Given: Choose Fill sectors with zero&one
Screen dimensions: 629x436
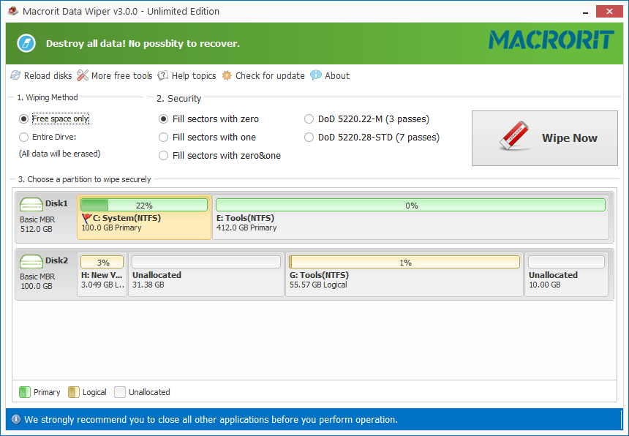Looking at the screenshot, I should pos(163,155).
